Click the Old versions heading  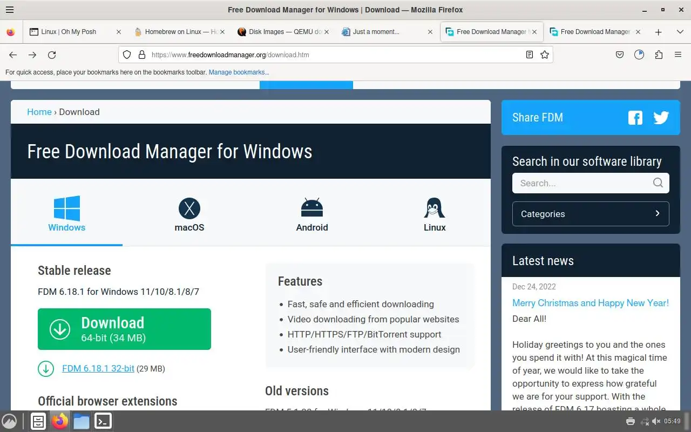[x=297, y=391]
